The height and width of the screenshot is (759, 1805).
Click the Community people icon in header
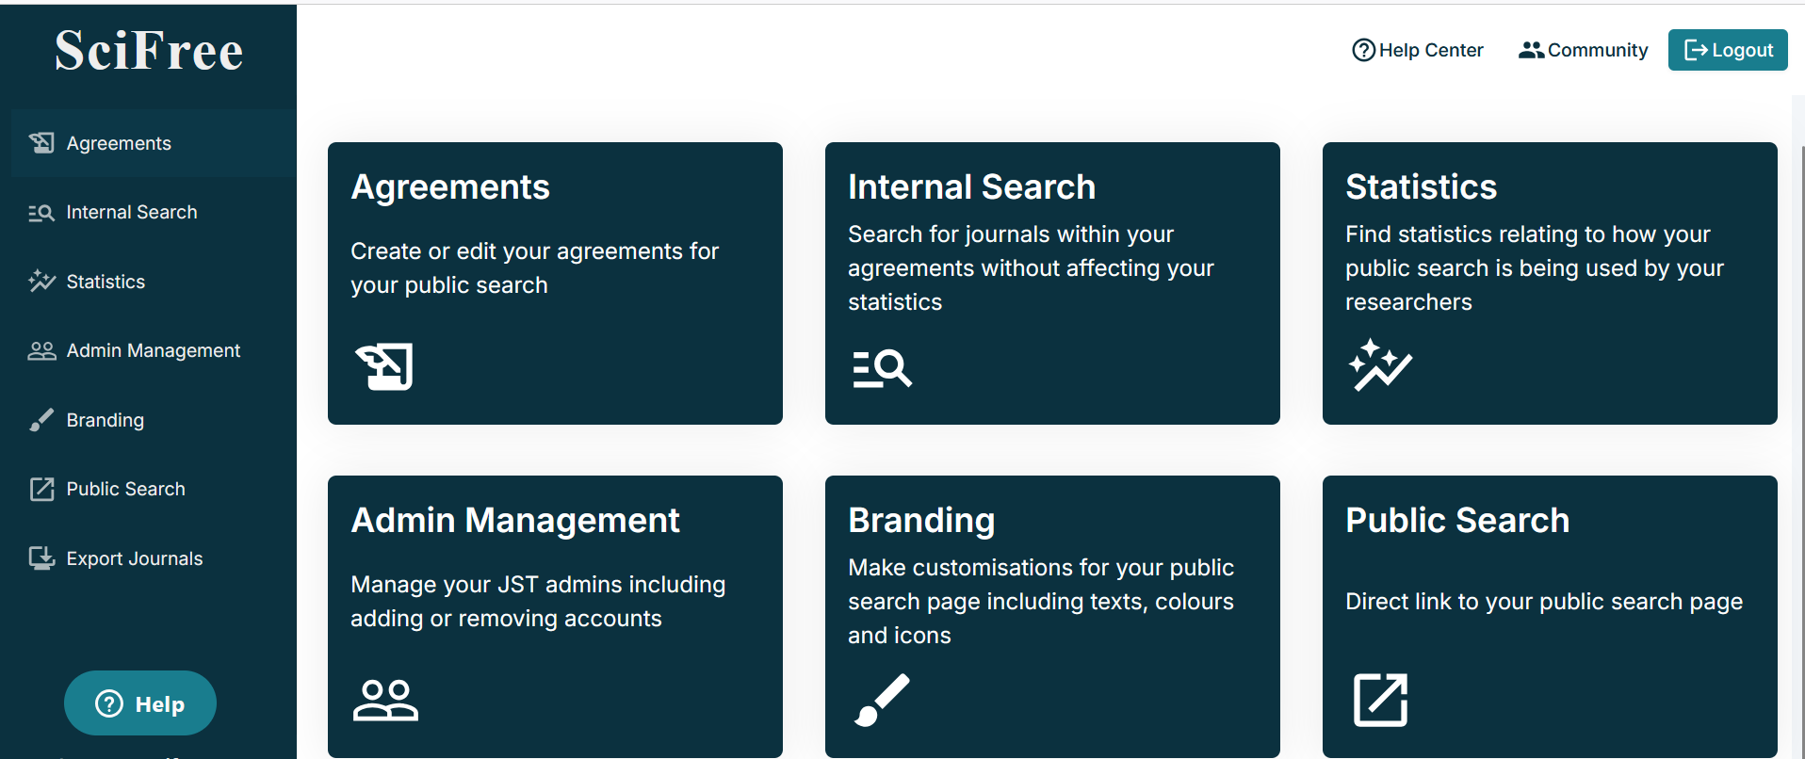[x=1531, y=50]
